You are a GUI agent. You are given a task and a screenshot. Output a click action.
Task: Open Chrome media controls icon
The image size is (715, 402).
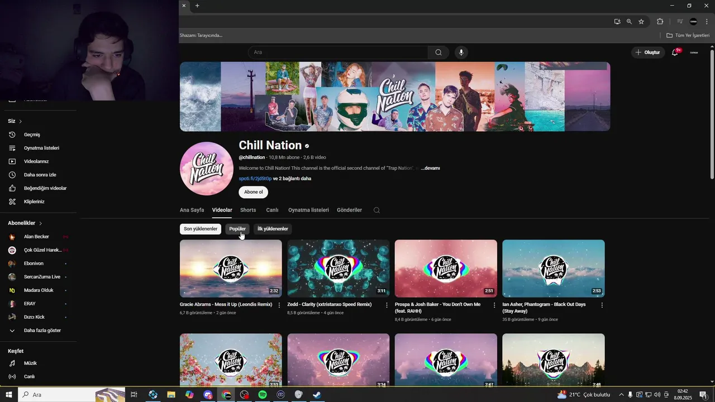[x=680, y=21]
